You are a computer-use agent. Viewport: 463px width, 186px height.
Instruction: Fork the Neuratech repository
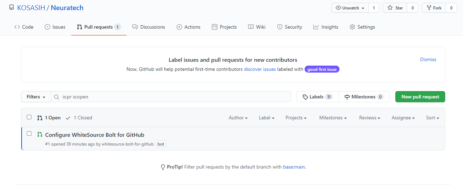[434, 8]
